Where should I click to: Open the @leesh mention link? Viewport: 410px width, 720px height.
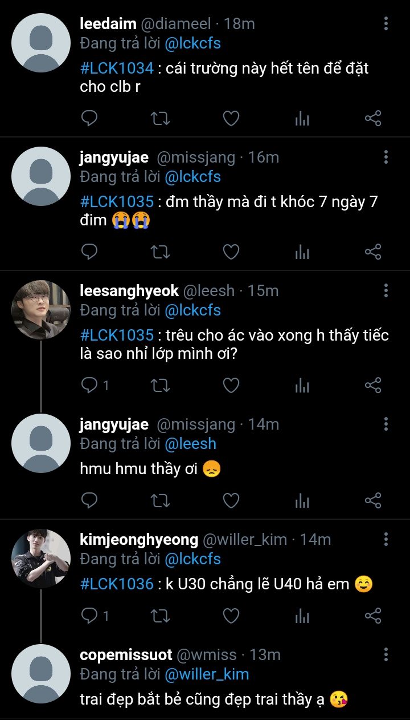[190, 443]
